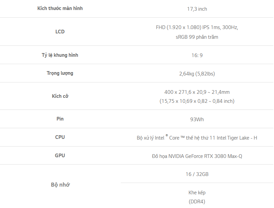Select the 17,3 inch value
This screenshot has height=208, width=274.
[197, 9]
